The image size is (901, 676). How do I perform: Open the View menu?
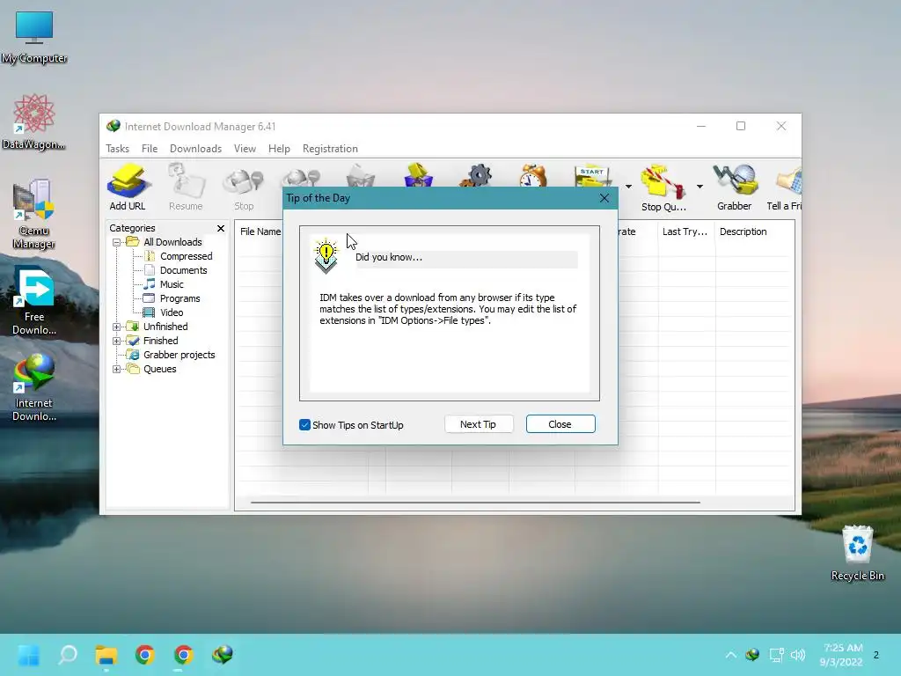point(245,148)
